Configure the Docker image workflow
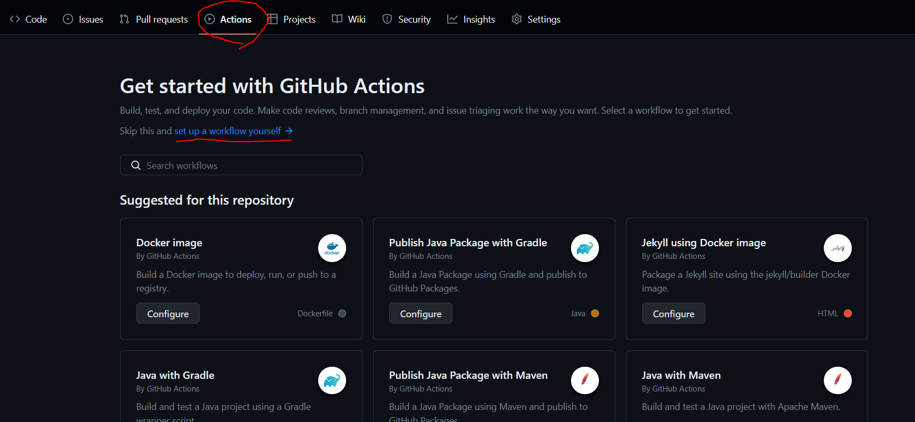Viewport: 915px width, 422px height. (x=168, y=314)
